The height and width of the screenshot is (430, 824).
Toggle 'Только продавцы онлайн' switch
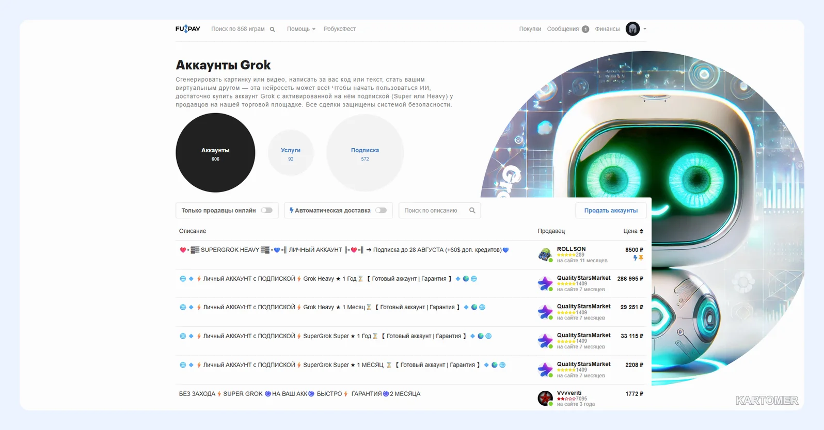[266, 210]
